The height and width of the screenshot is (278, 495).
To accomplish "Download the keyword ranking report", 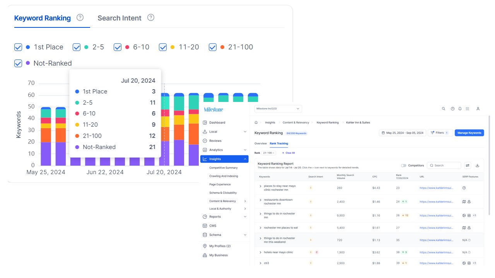I will (x=477, y=165).
